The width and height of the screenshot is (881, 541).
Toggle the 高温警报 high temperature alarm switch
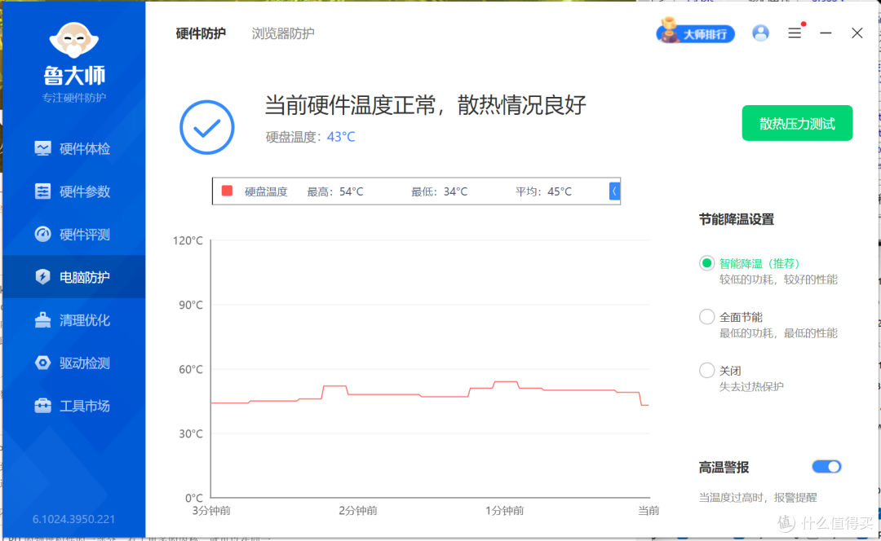(826, 466)
